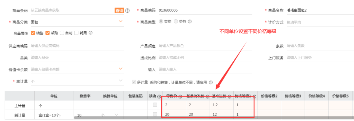Click 换算率 cell 10 in 辅计量 row

tap(85, 115)
